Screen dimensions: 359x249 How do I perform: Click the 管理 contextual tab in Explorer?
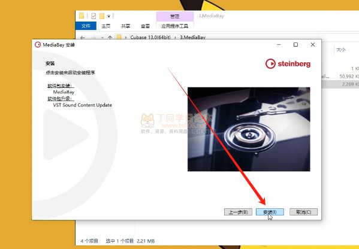(174, 16)
